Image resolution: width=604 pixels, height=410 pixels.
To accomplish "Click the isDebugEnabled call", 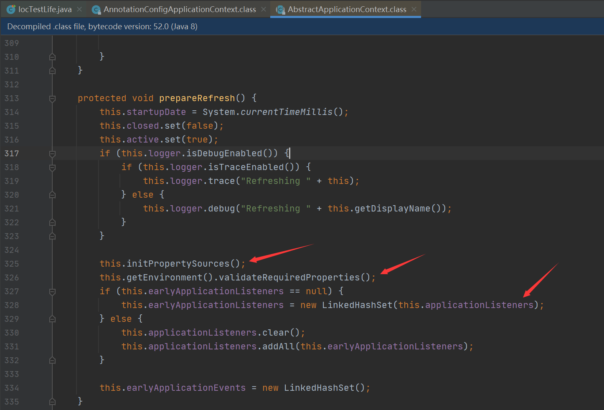I will (224, 153).
